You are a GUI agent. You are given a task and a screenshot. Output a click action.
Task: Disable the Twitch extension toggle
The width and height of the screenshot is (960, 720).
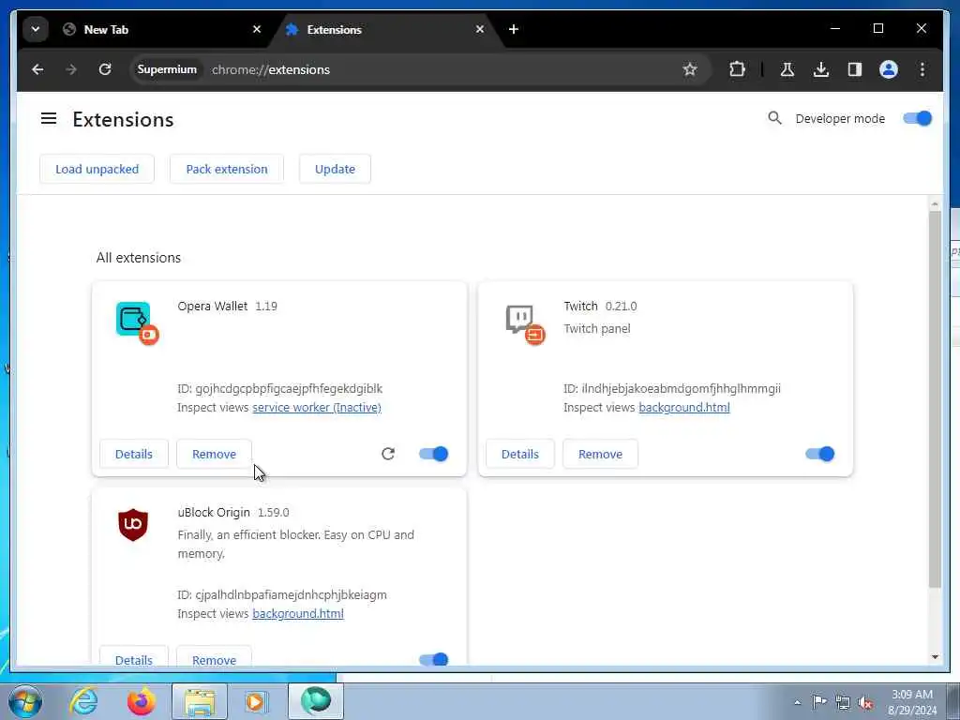(819, 454)
